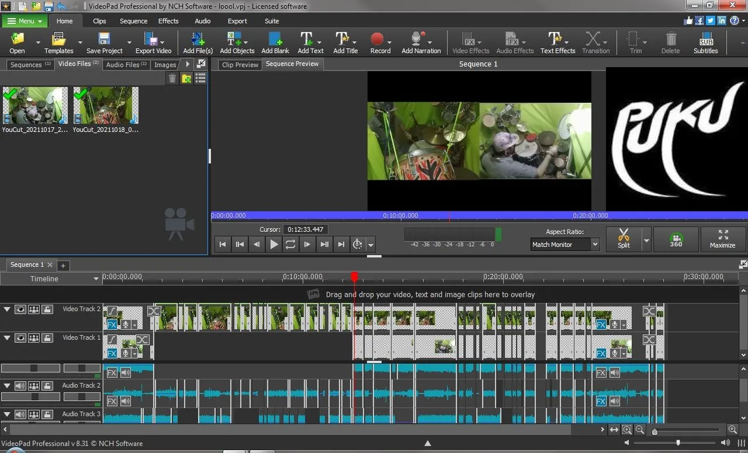Open the Split button dropdown arrow
748x453 pixels.
click(x=646, y=239)
